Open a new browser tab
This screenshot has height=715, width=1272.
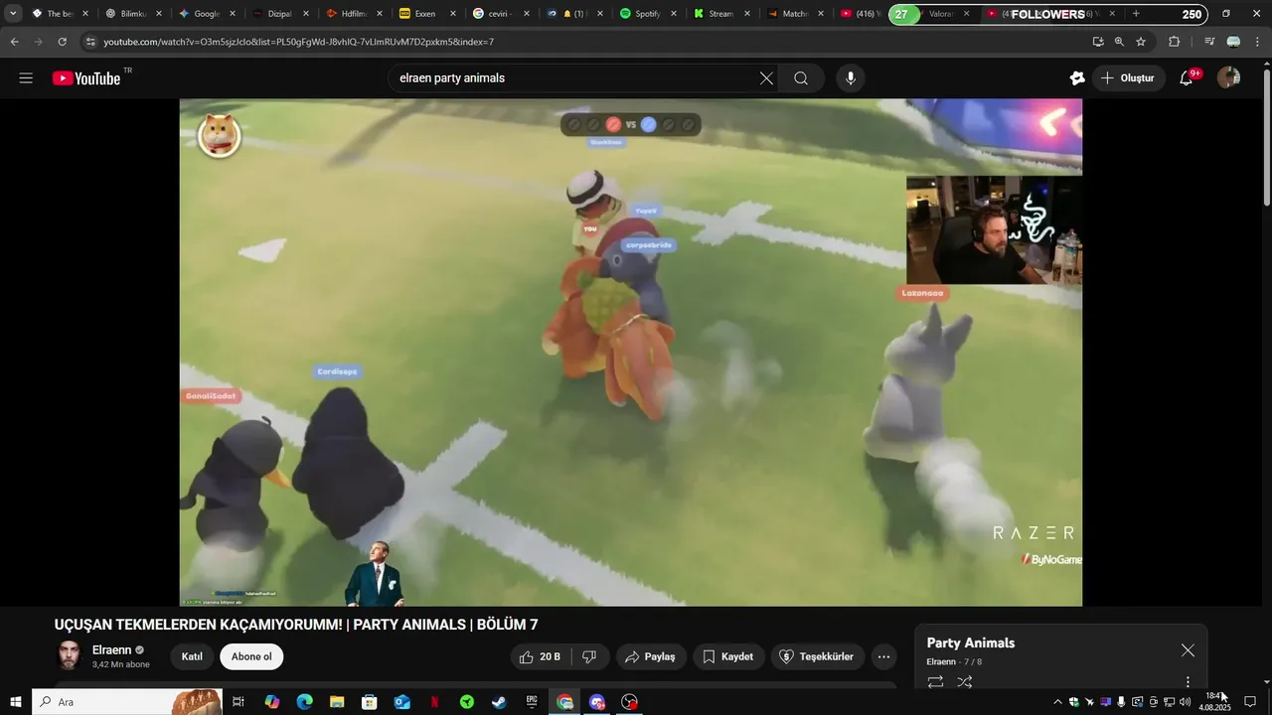(1136, 14)
